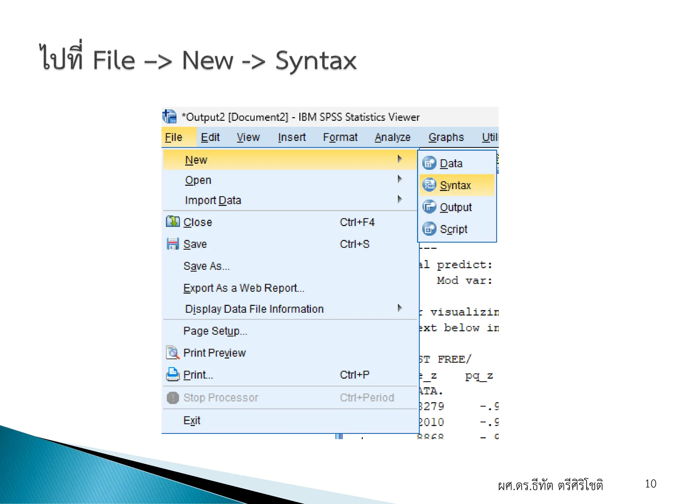The image size is (673, 504).
Task: Click the Print Preview magnifier icon
Action: coord(173,353)
